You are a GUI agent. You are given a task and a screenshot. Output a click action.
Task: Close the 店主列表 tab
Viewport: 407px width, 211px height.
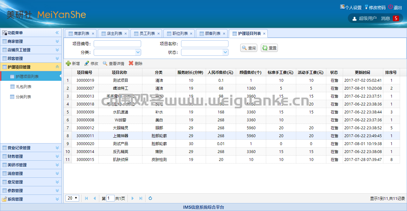click(x=126, y=34)
